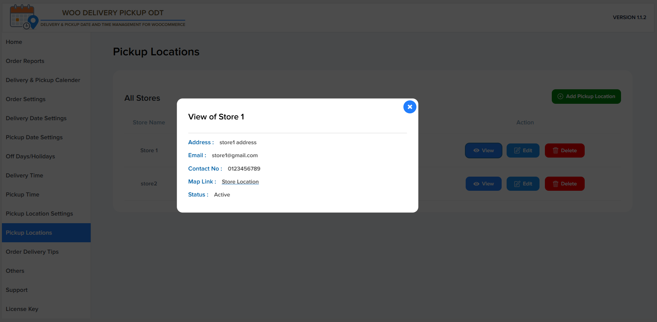The image size is (657, 322).
Task: Open the Store Location map link
Action: click(240, 182)
